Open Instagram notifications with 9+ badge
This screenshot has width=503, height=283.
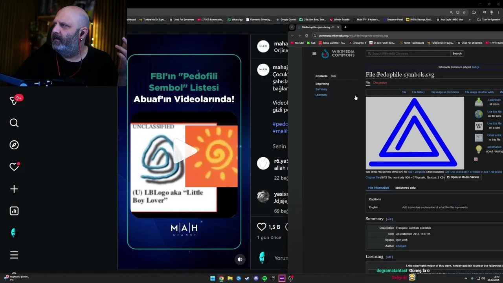[14, 101]
